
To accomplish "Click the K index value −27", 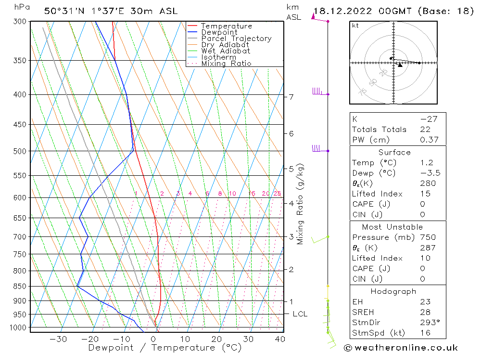I will point(429,119).
